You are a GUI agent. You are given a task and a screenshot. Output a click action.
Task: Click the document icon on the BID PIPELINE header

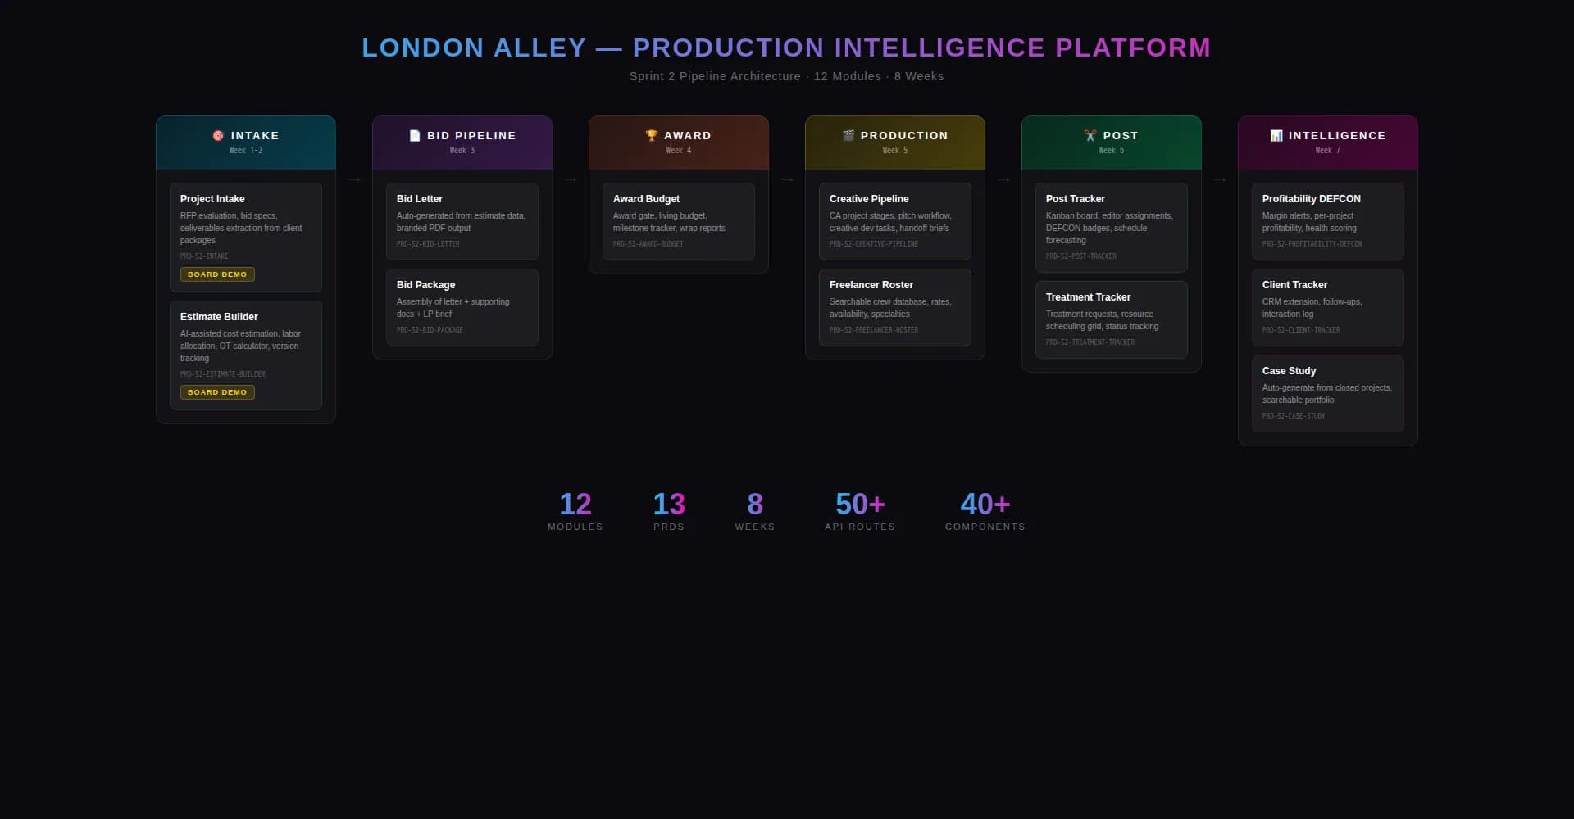[x=416, y=136]
